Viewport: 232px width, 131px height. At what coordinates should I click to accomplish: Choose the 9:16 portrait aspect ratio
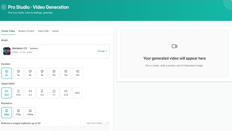[x=18, y=93]
